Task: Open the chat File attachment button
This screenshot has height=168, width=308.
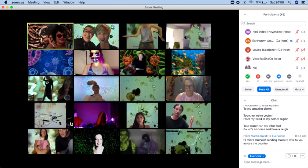Action: tap(292, 156)
